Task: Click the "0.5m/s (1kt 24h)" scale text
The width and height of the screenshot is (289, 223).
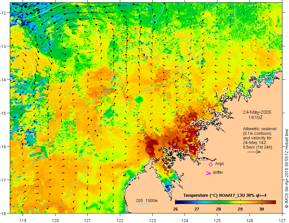Action: tap(257, 147)
